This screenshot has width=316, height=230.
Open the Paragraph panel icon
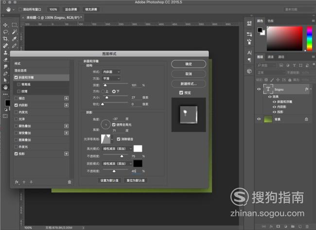tap(249, 60)
